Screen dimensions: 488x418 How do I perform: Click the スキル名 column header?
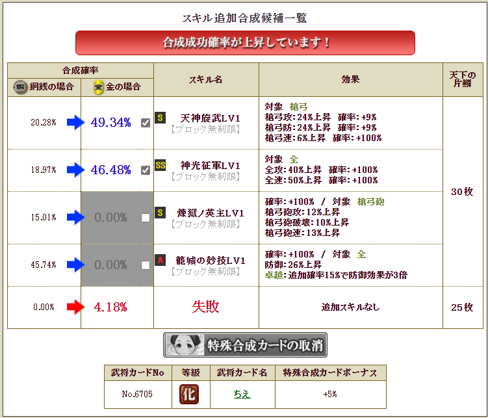[x=206, y=80]
